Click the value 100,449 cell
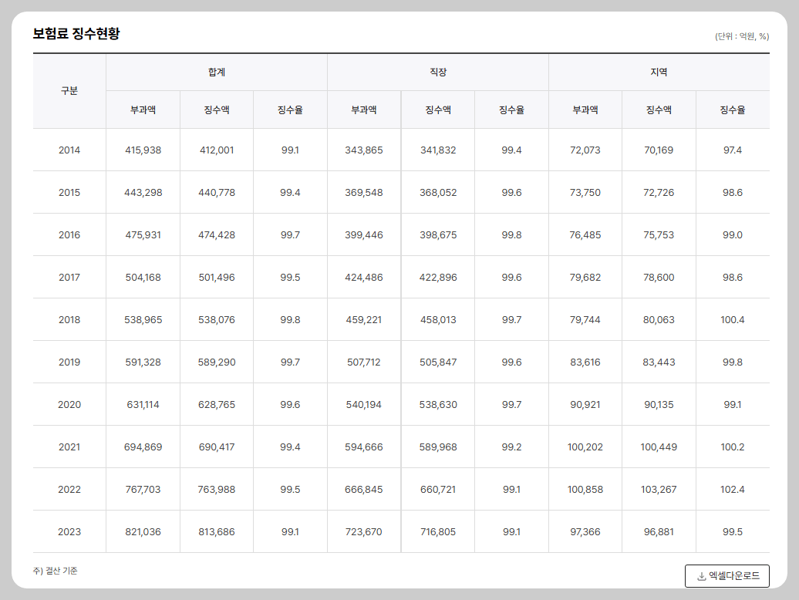Viewport: 799px width, 600px height. [659, 447]
